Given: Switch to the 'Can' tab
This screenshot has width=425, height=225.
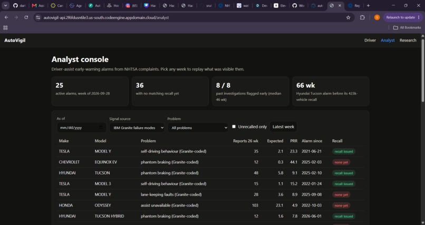Looking at the screenshot, I should tap(57, 5).
